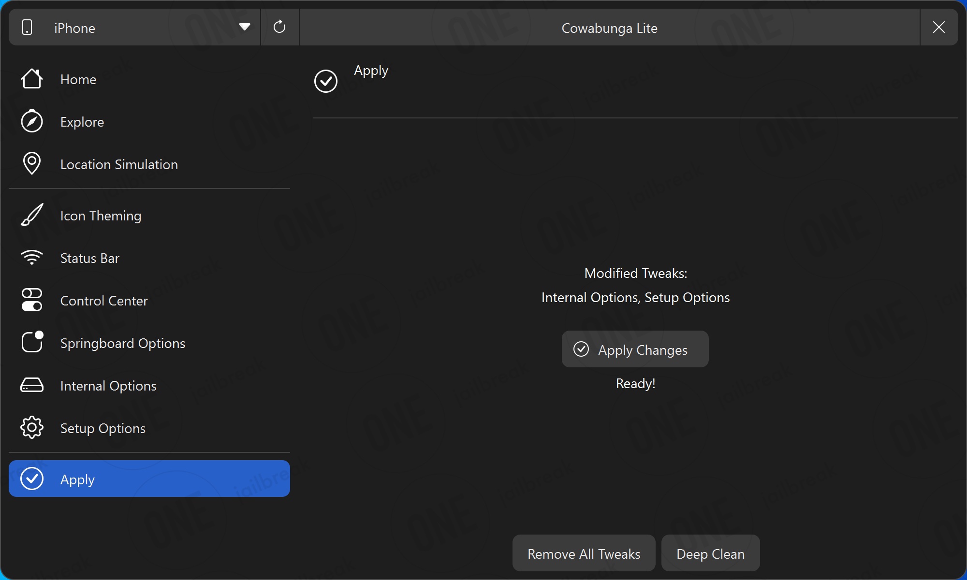
Task: Open Location Simulation label
Action: pos(119,164)
